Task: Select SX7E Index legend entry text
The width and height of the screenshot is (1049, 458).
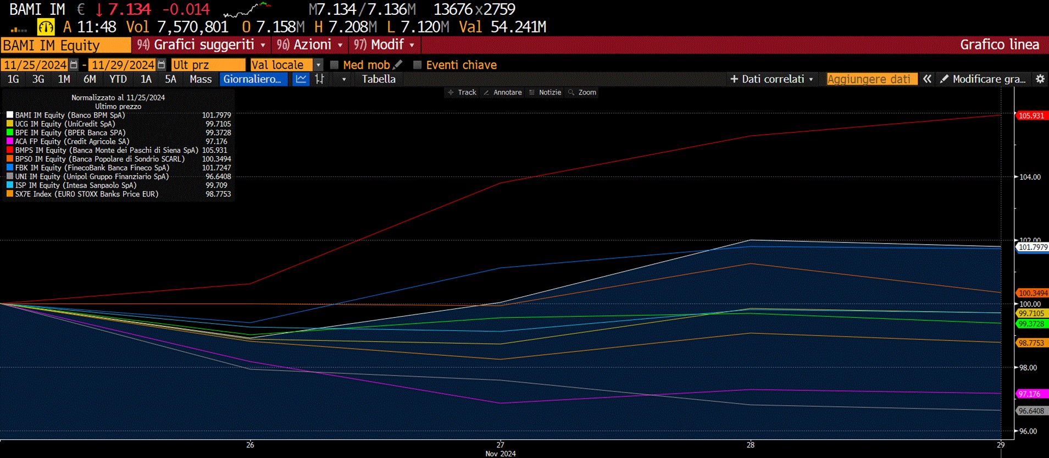Action: [87, 194]
